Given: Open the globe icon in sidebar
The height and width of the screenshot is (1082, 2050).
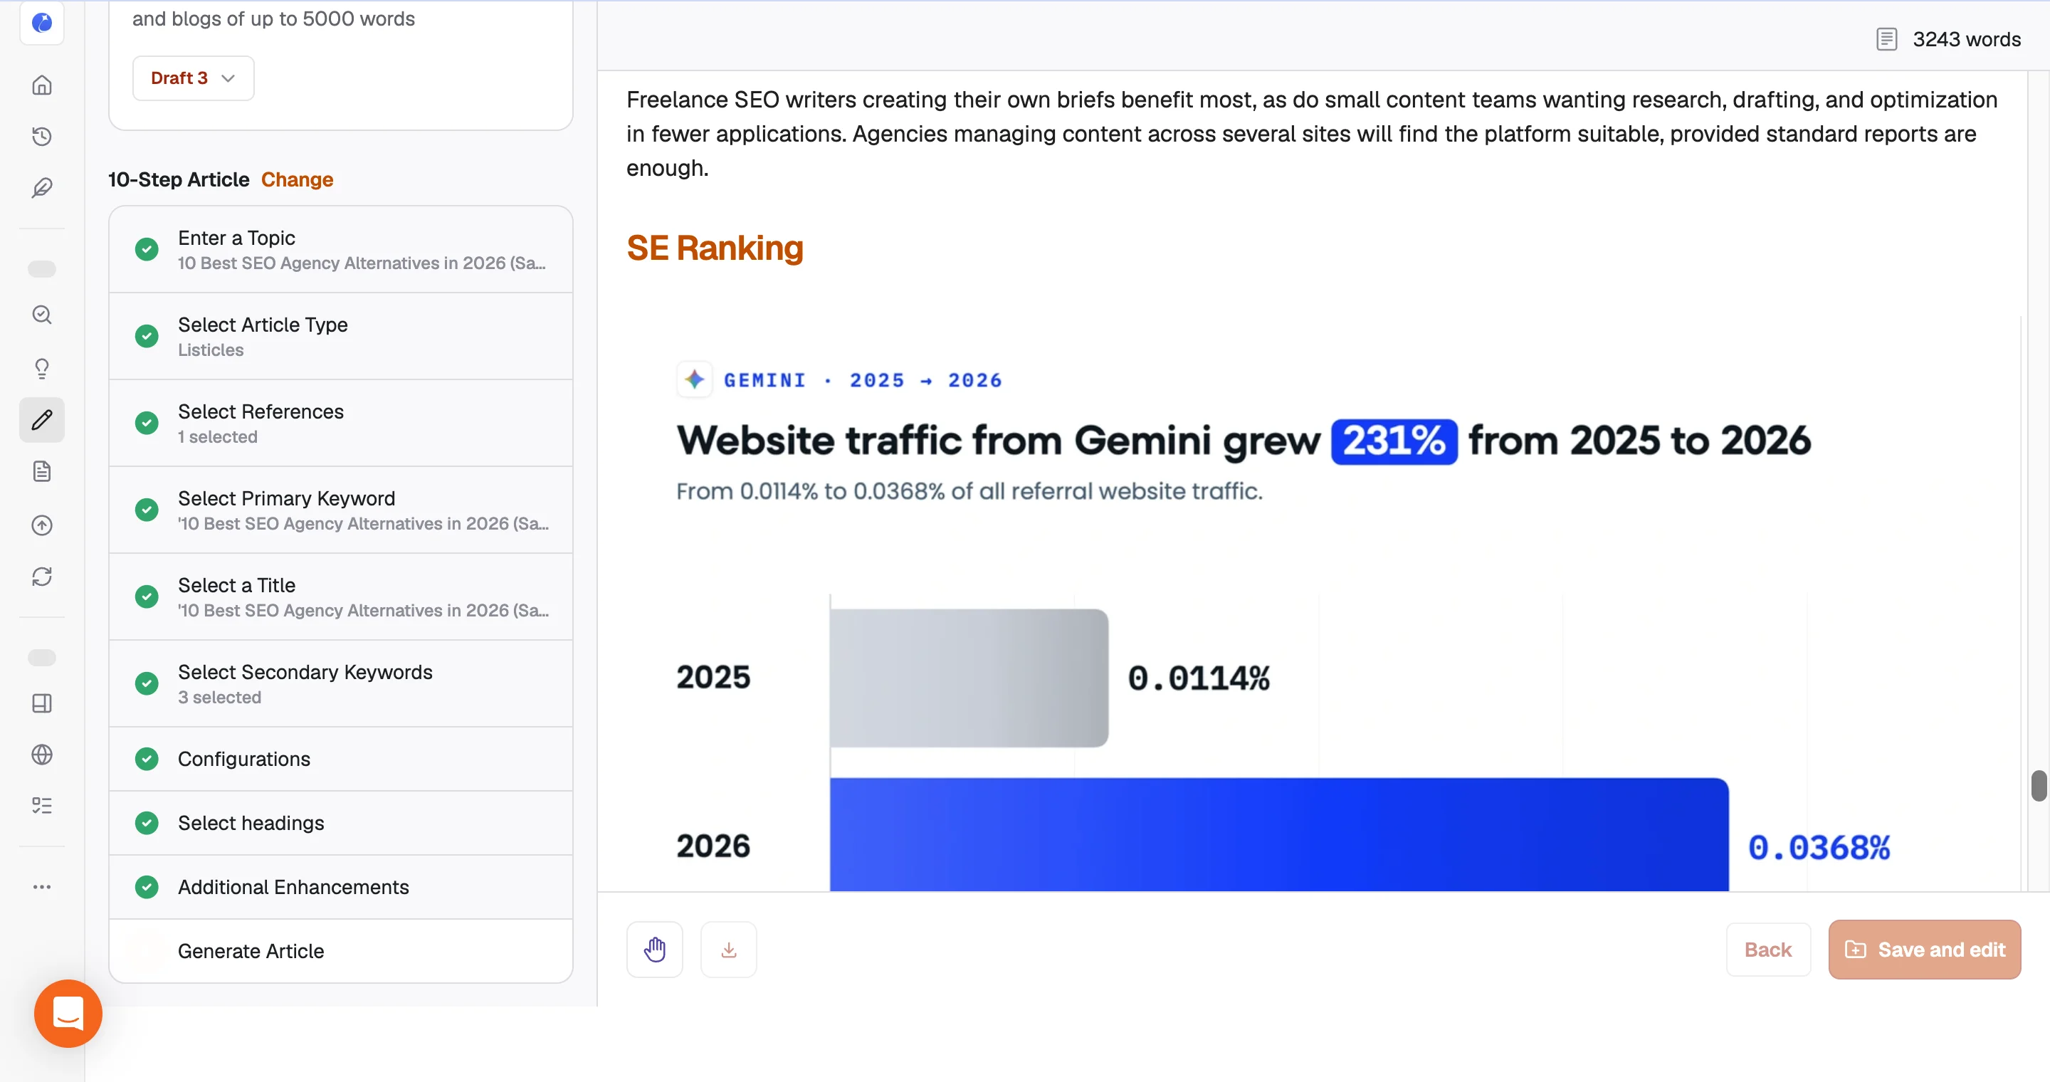Looking at the screenshot, I should (x=42, y=755).
